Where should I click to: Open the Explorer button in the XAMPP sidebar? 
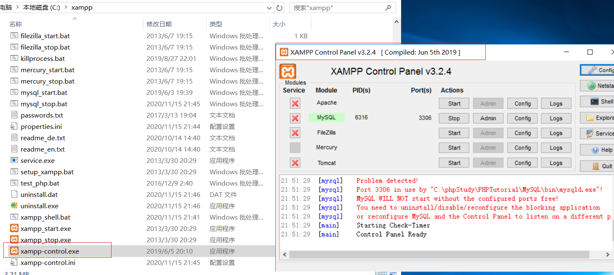(x=597, y=118)
